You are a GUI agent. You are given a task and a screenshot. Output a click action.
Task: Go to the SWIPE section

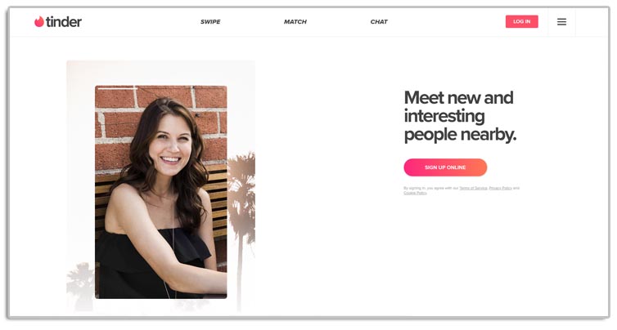[210, 22]
